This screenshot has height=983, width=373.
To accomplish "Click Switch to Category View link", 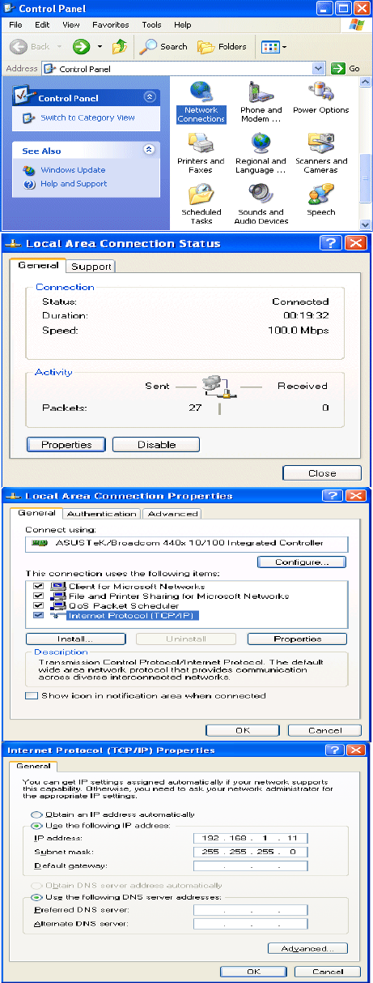I will coord(87,118).
